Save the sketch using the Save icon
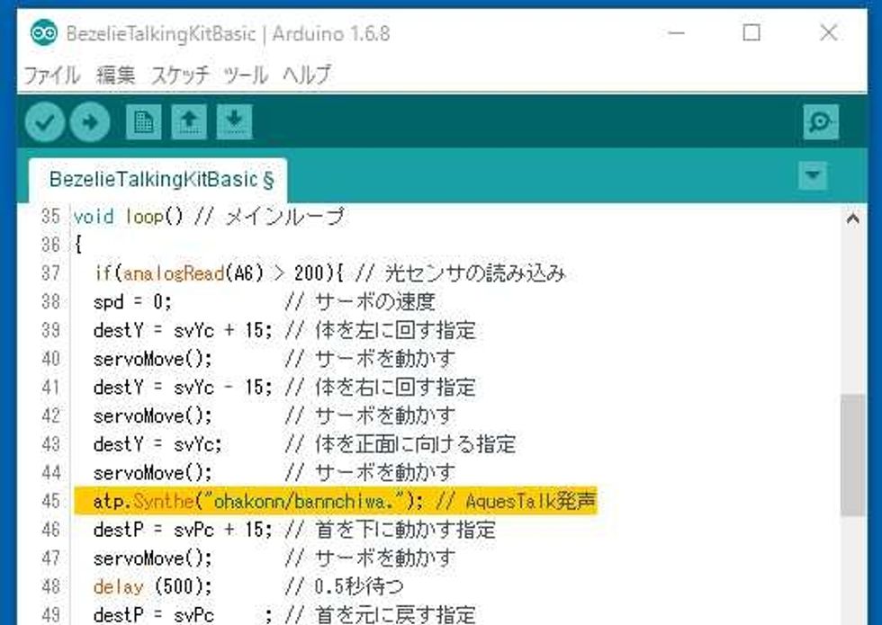Image resolution: width=882 pixels, height=625 pixels. [234, 122]
